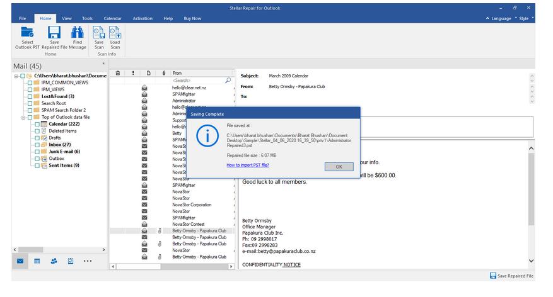Check the Search Root folder checkbox
The height and width of the screenshot is (297, 553).
click(x=30, y=103)
